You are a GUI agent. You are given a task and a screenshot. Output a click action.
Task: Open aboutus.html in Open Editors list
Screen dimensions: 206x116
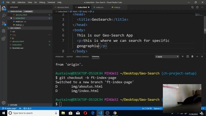(x=21, y=15)
